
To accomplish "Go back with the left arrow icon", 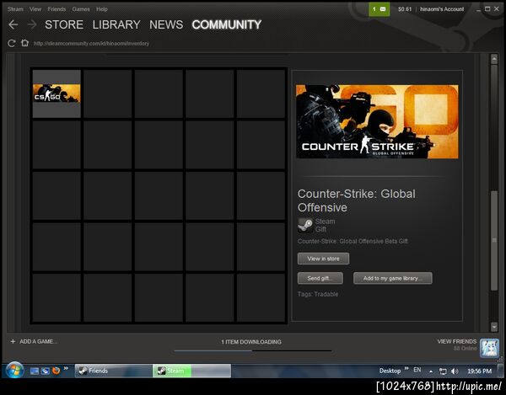I will [13, 24].
